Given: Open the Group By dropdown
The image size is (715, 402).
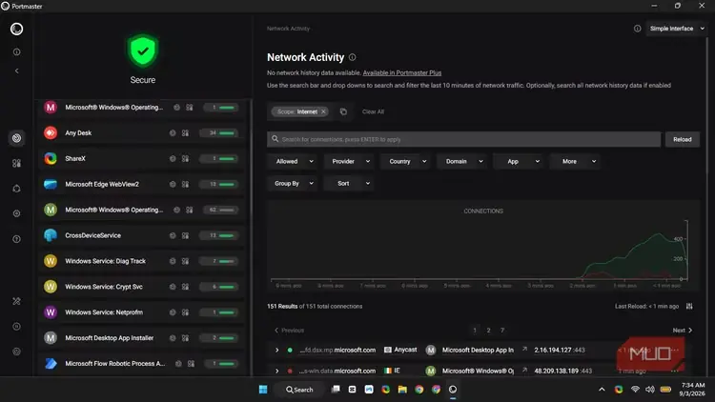Looking at the screenshot, I should click(x=294, y=183).
